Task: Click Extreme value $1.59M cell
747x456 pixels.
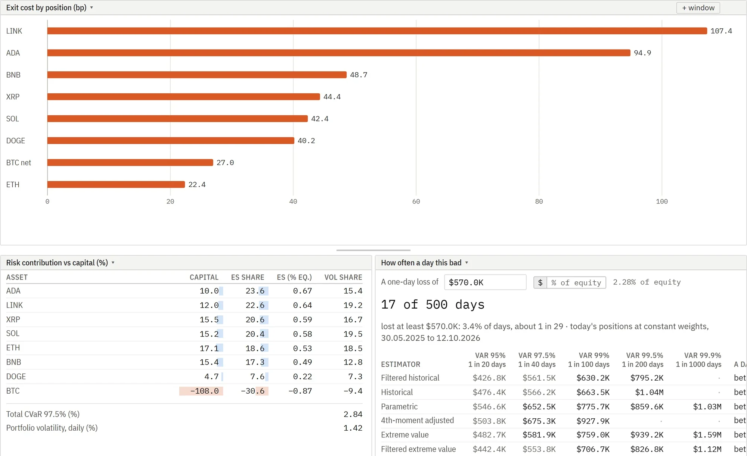Action: (707, 435)
